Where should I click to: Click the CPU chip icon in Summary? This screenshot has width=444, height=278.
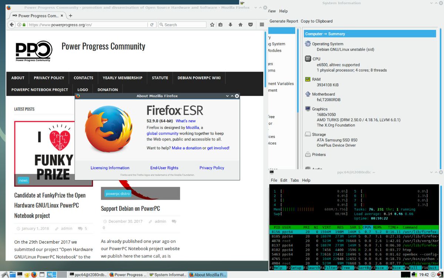click(x=308, y=59)
